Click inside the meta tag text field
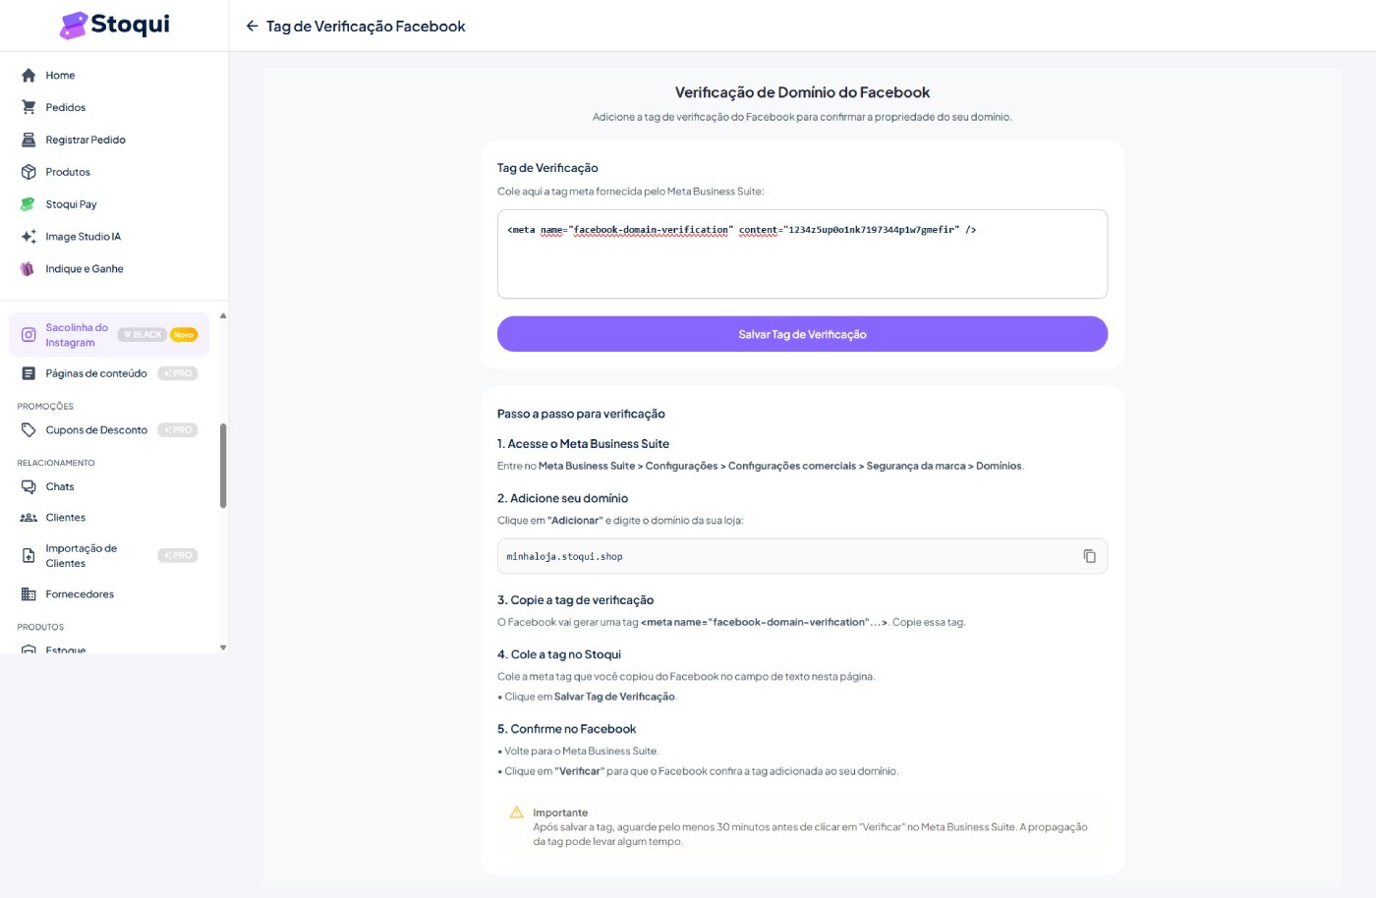Viewport: 1376px width, 898px height. pos(802,253)
